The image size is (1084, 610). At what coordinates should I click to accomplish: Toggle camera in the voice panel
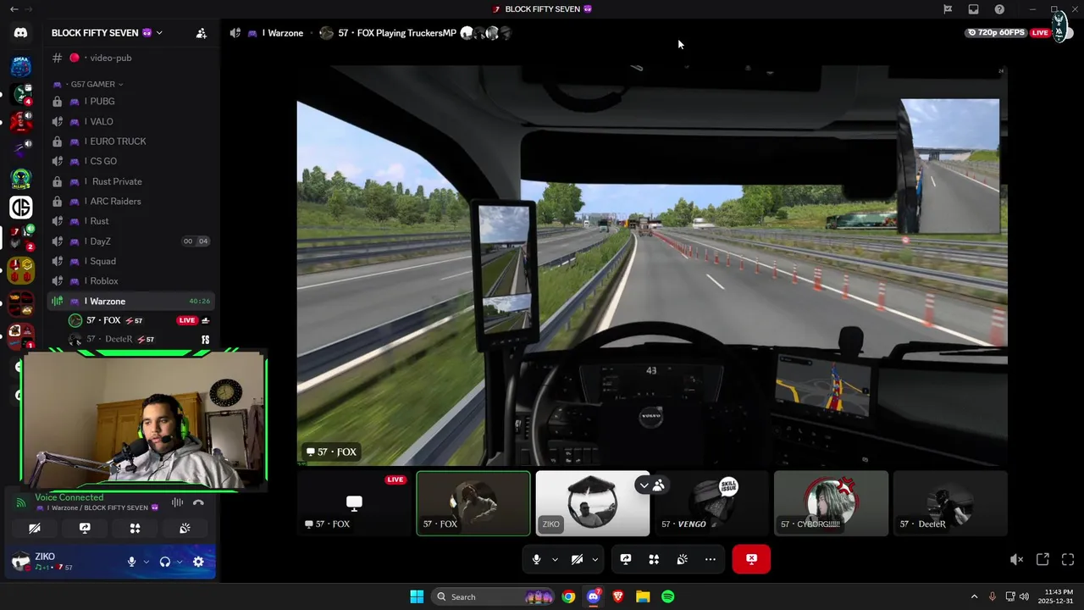click(x=35, y=528)
